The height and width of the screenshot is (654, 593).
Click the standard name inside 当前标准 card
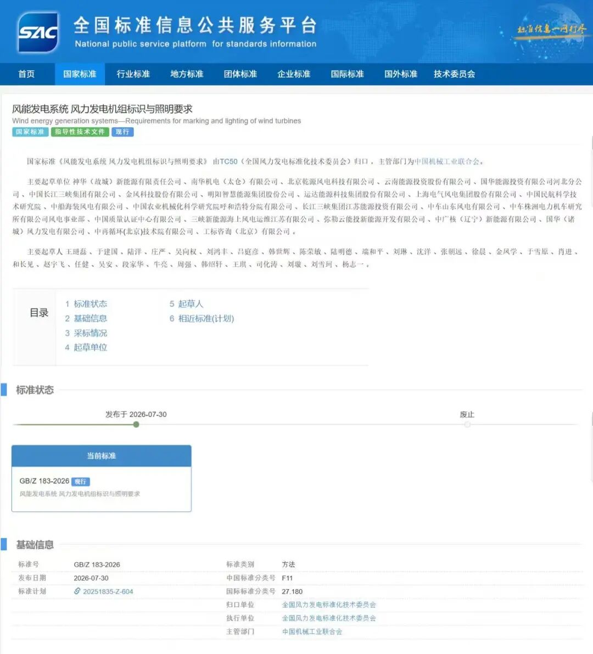[80, 494]
